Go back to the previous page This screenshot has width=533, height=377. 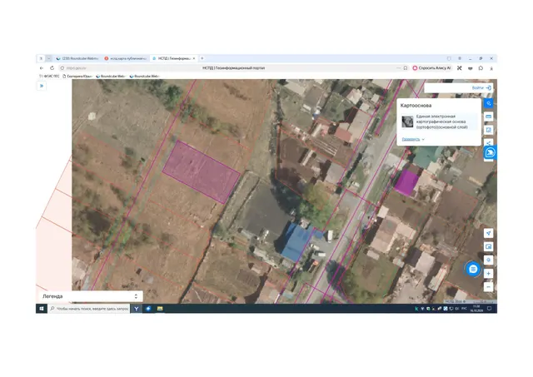(x=42, y=68)
